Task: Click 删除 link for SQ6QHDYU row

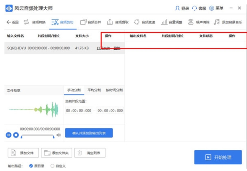Action: [x=117, y=48]
